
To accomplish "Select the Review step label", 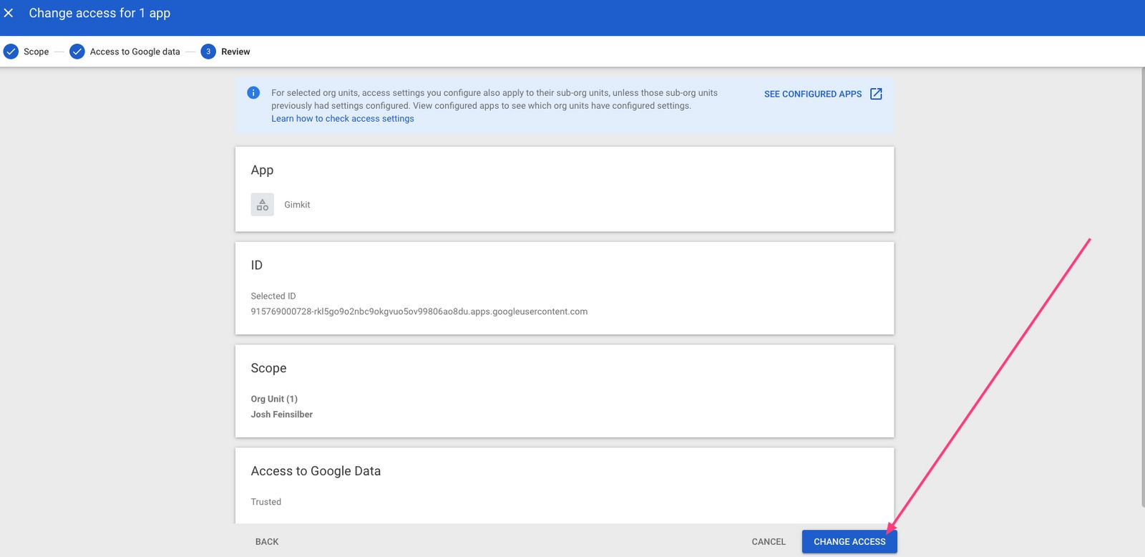I will pyautogui.click(x=235, y=52).
